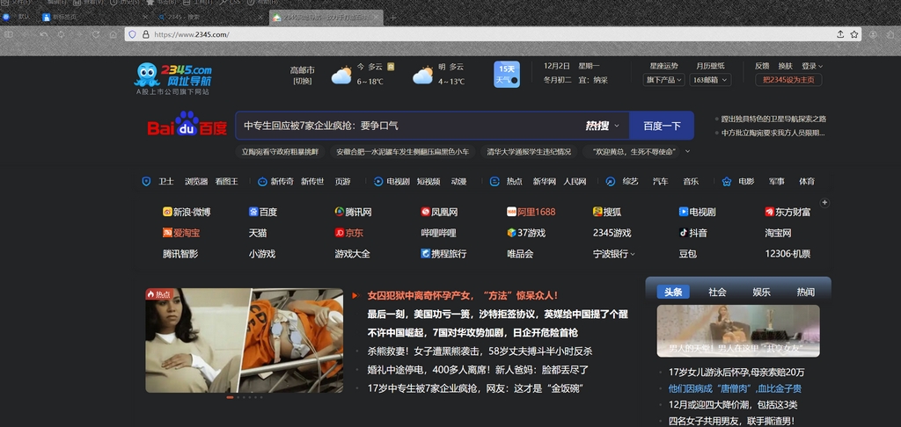Click the shield icon in address bar
The image size is (901, 427).
(x=132, y=34)
